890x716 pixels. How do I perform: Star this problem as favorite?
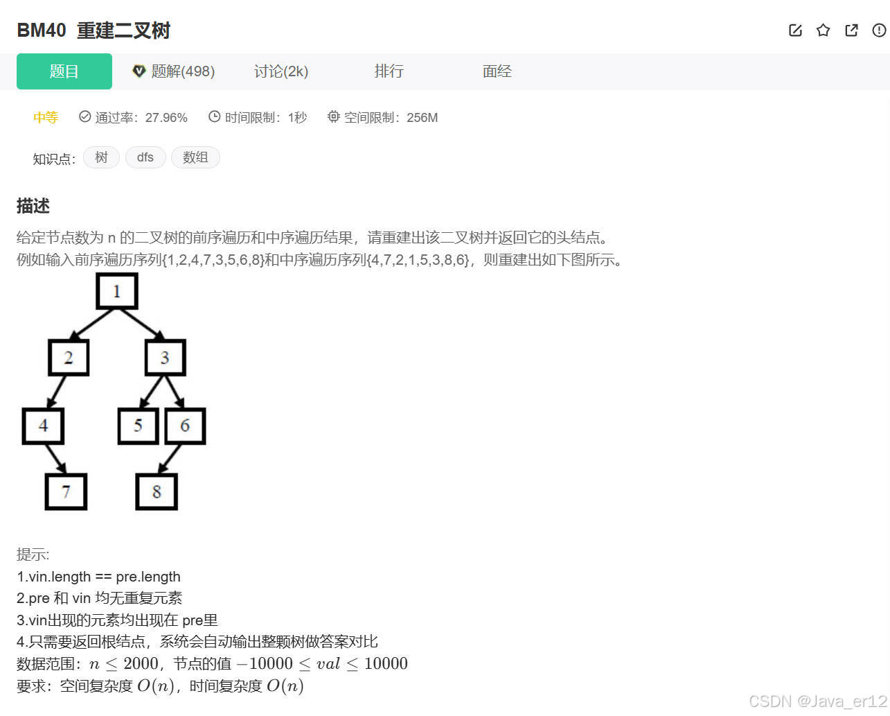point(823,30)
